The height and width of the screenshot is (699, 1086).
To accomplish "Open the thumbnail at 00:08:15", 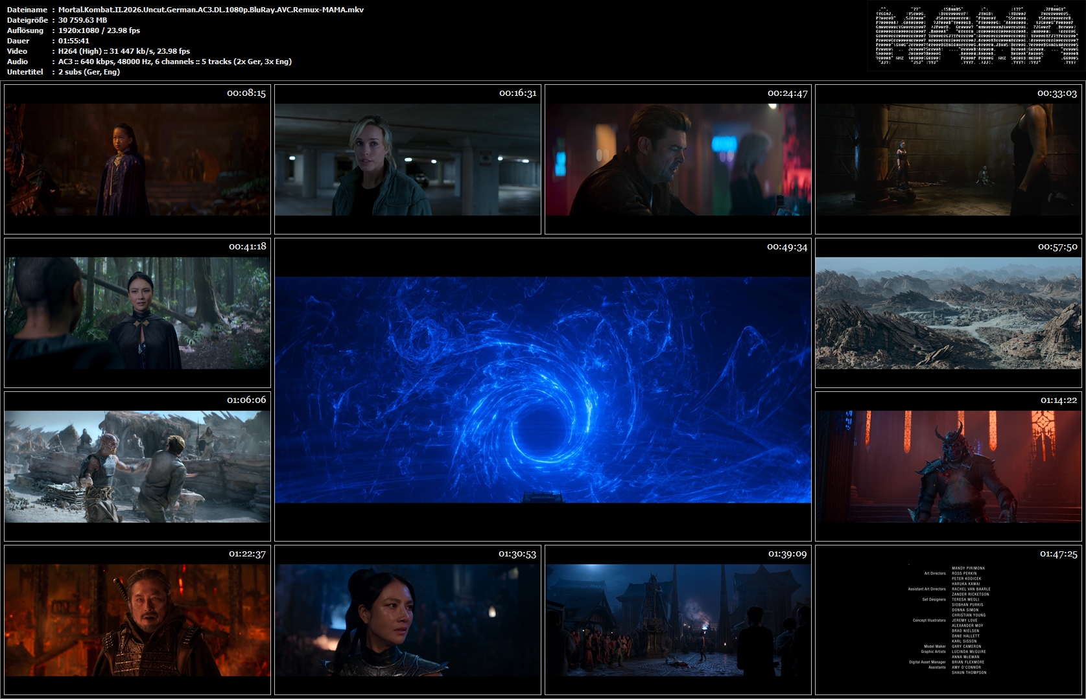I will 137,159.
